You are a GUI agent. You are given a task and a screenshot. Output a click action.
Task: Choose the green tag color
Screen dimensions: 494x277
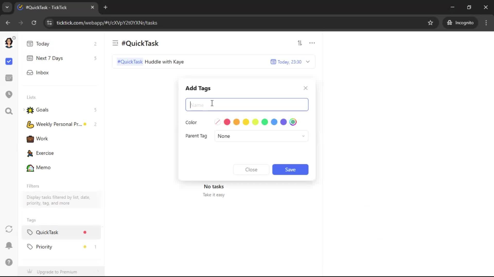[x=264, y=122]
